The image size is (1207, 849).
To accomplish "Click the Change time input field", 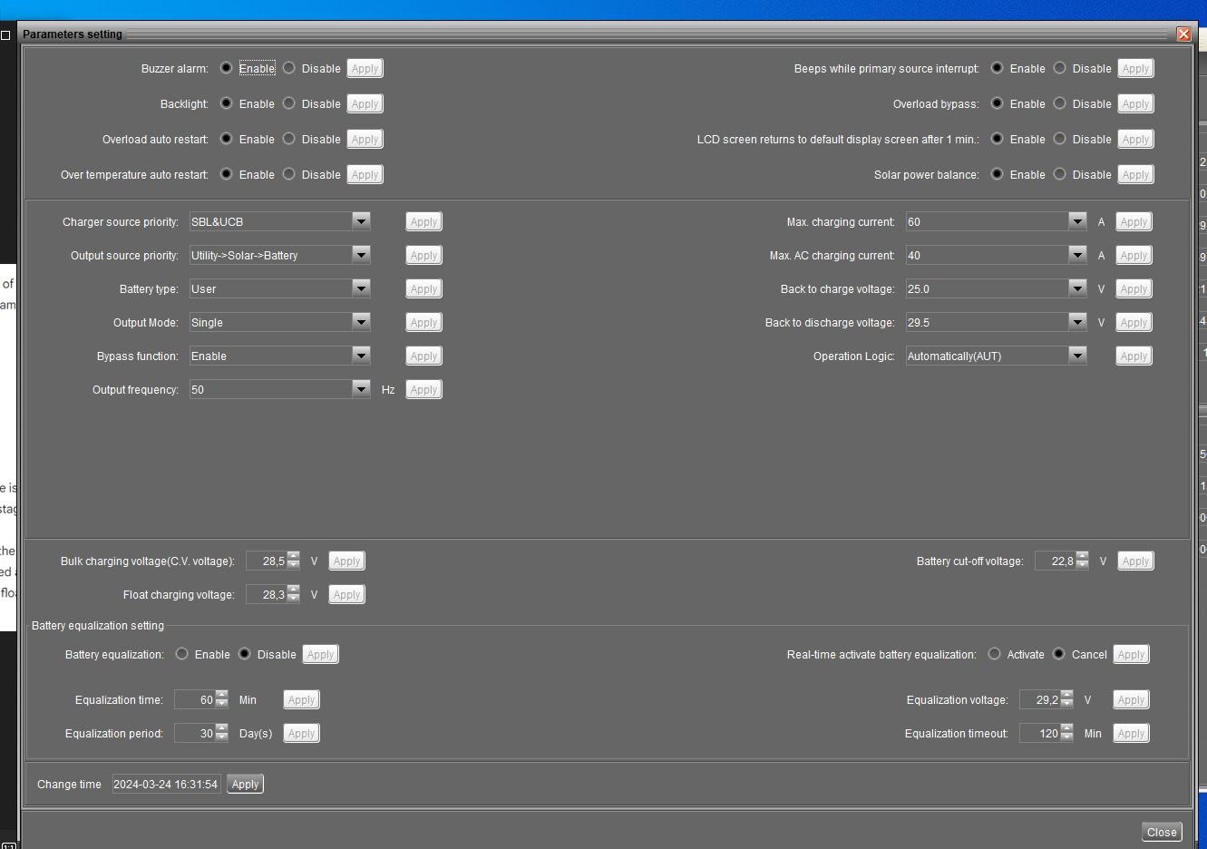I will coord(166,784).
